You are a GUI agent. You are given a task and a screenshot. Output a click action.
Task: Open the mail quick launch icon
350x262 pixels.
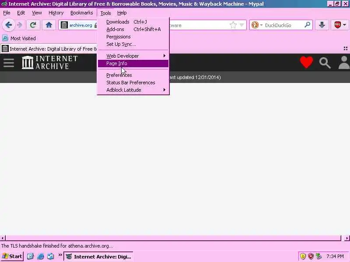[x=51, y=256]
